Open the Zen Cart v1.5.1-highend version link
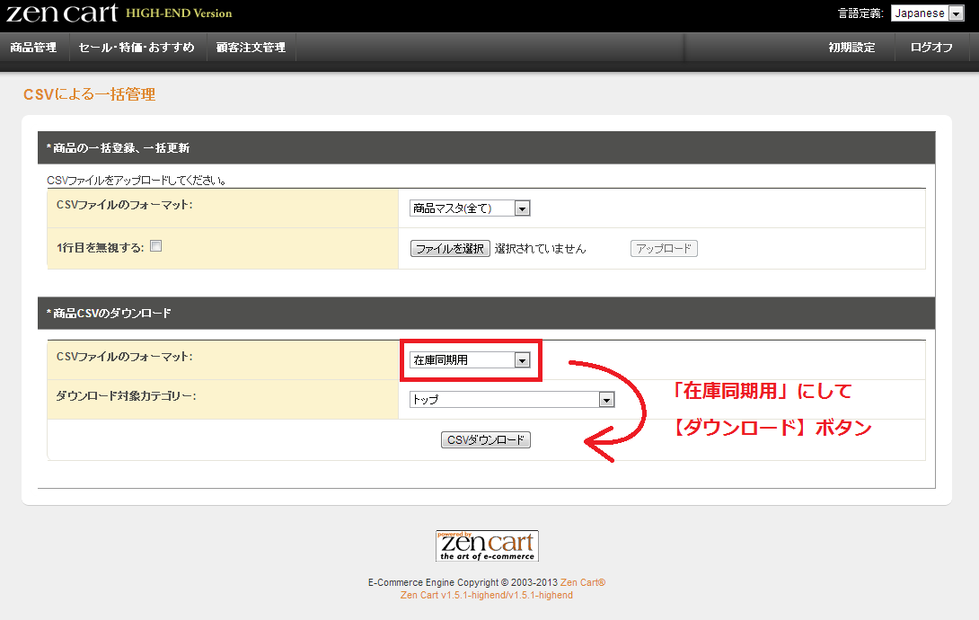This screenshot has height=620, width=979. click(x=486, y=595)
